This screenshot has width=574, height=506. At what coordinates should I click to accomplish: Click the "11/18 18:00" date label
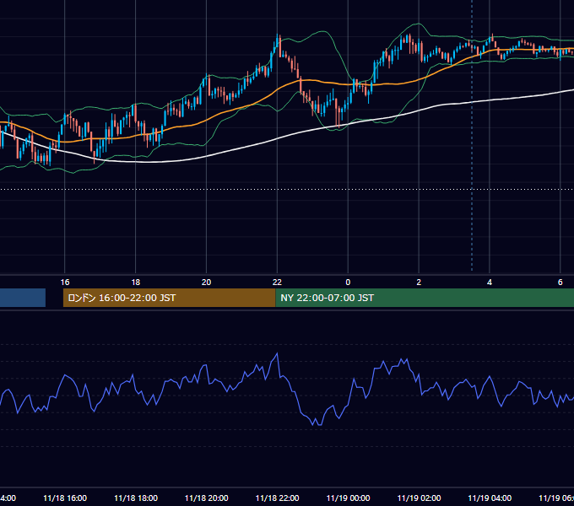(x=136, y=498)
